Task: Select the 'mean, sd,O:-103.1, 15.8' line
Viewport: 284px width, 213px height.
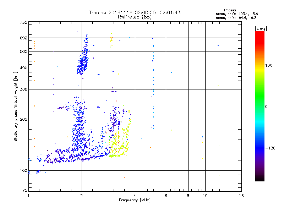Action: tap(237, 14)
